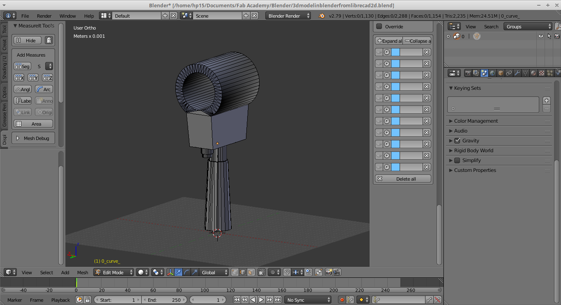Open Object properties cube tab
Screen dimensions: 561x305
[501, 73]
